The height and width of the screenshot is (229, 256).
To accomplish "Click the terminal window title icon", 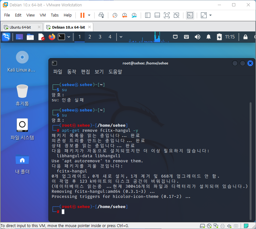I will [54, 63].
